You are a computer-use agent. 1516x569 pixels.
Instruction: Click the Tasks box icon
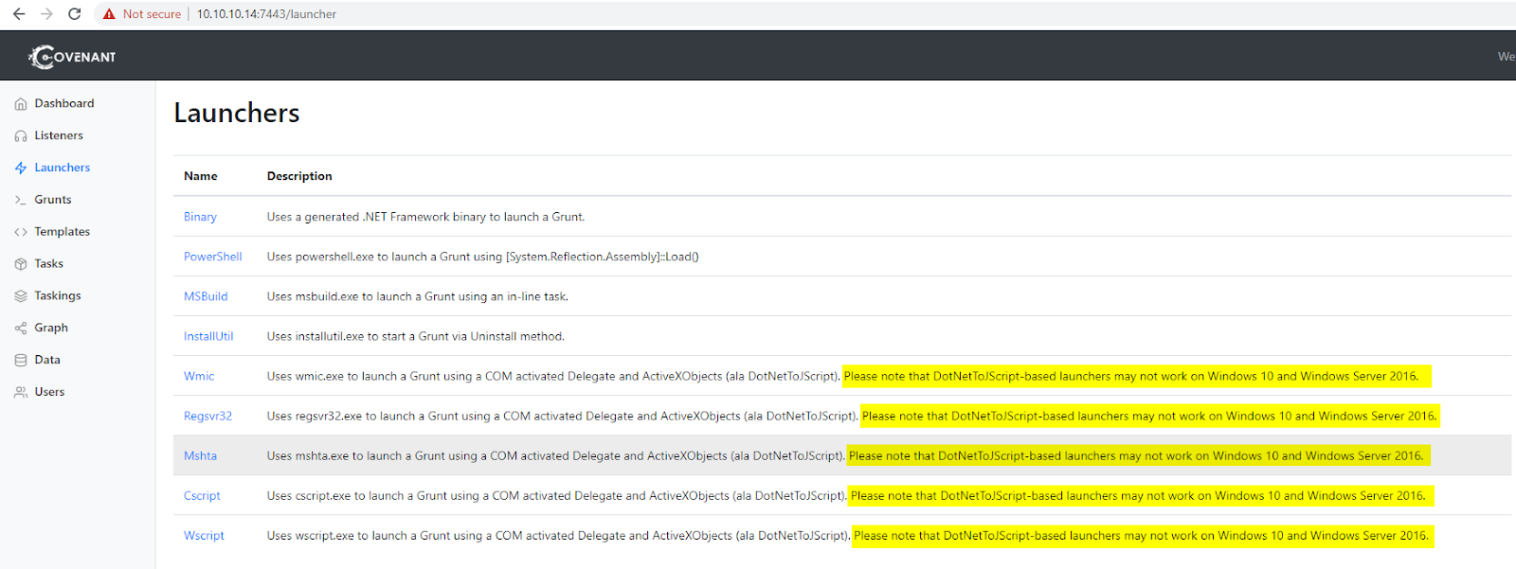click(21, 264)
